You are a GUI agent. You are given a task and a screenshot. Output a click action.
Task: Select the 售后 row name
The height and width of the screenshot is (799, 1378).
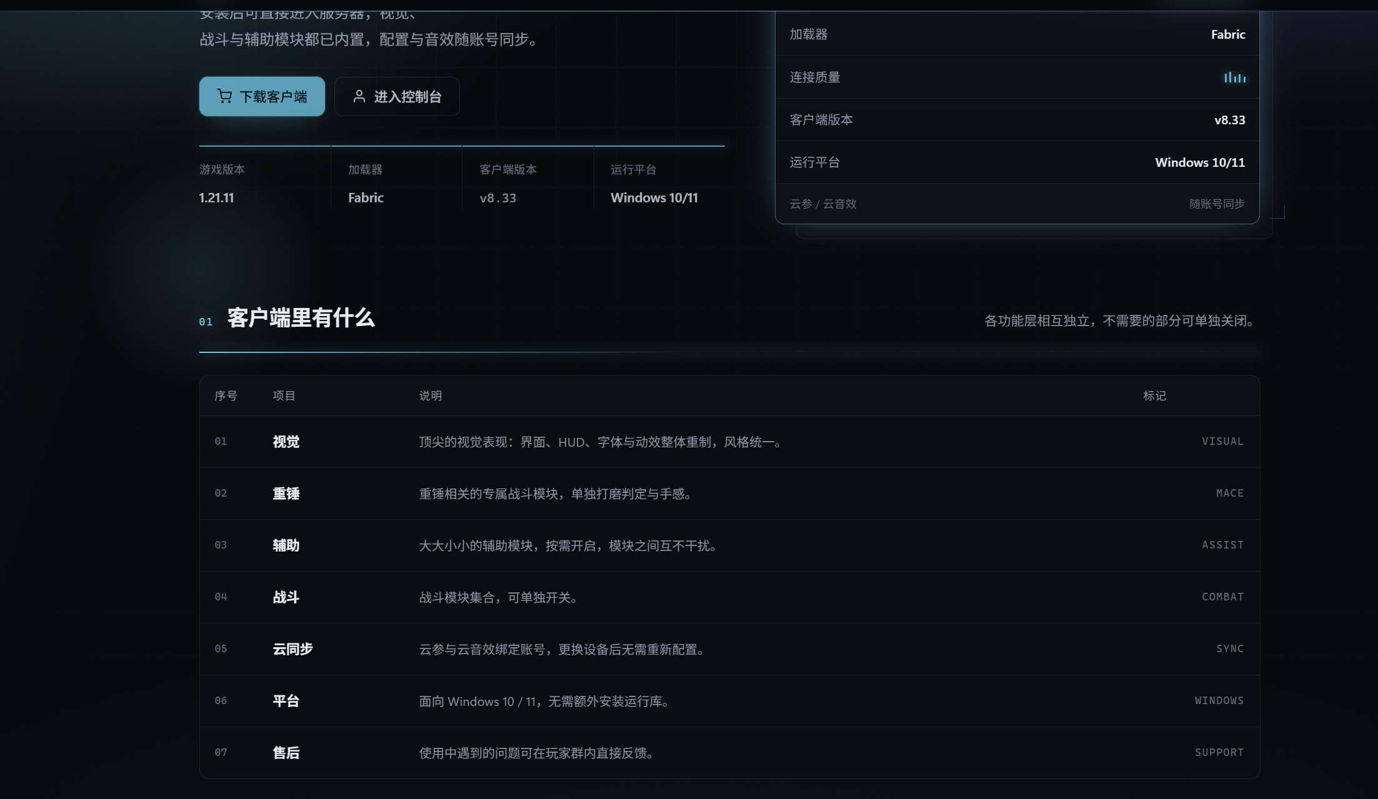pos(286,753)
